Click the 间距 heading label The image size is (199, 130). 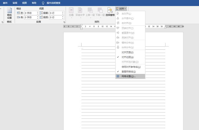tap(41, 9)
